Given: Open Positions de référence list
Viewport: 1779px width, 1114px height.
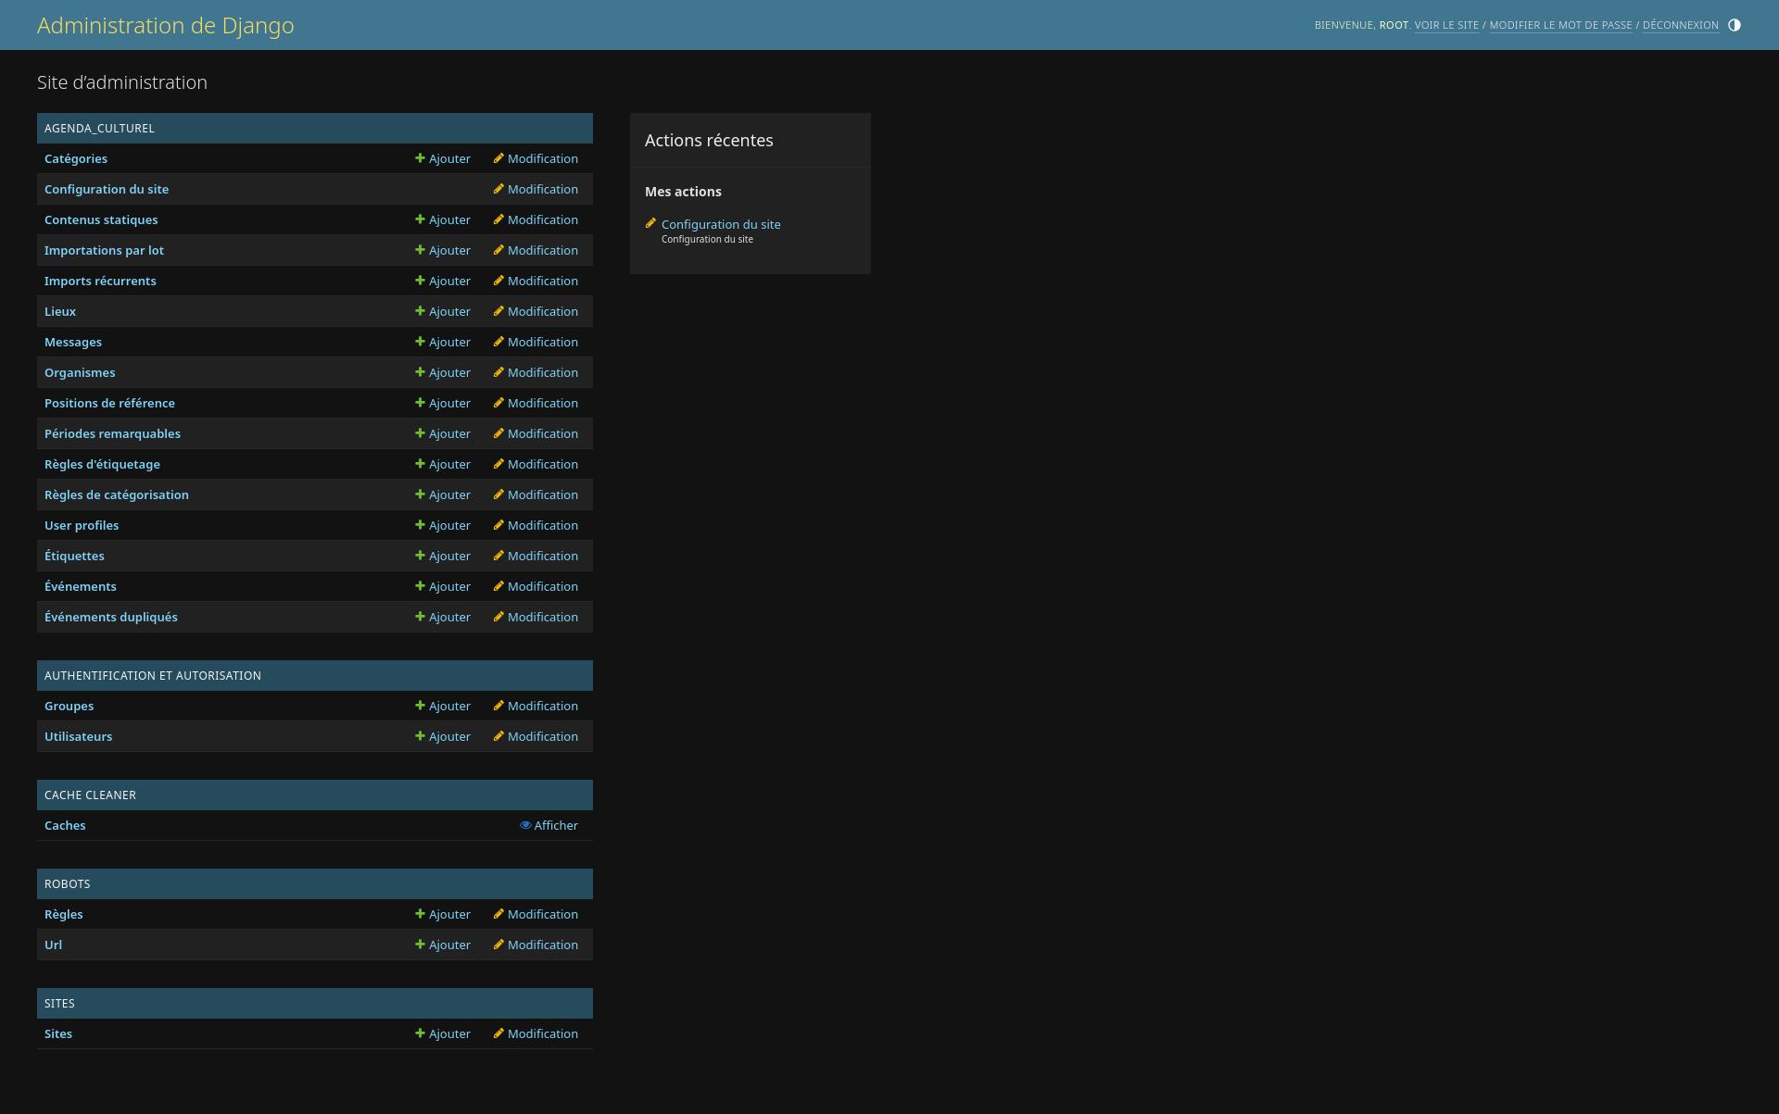Looking at the screenshot, I should point(109,404).
